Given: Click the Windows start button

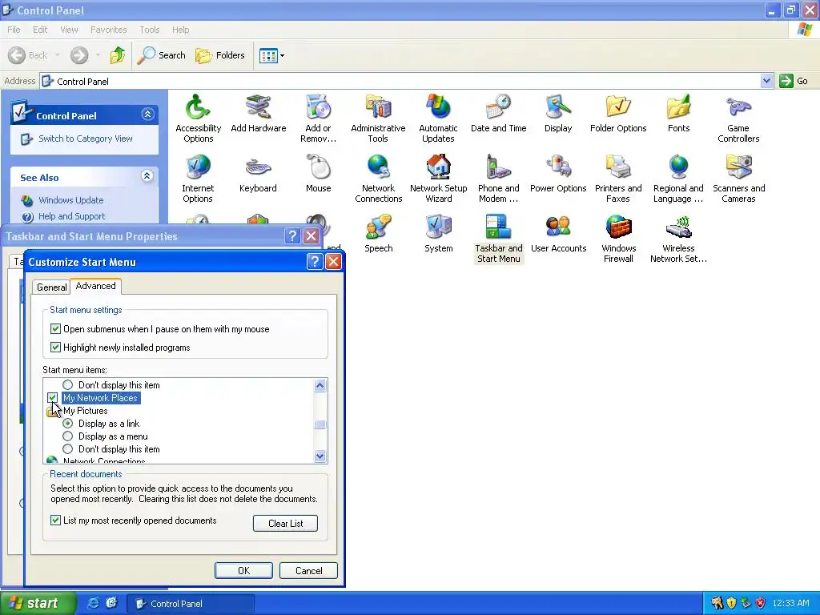Looking at the screenshot, I should pos(38,603).
